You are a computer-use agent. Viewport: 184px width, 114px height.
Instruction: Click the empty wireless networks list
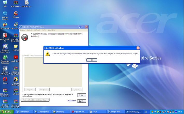pos(53,72)
